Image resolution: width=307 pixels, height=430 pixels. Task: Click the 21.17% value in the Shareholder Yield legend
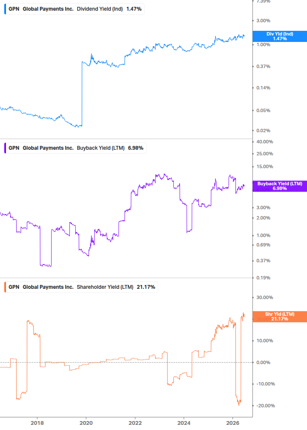point(146,287)
